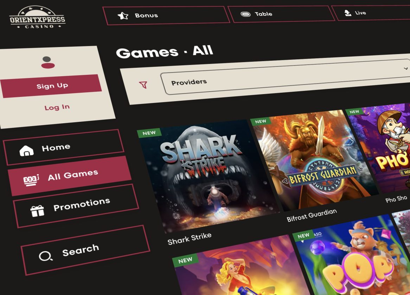Image resolution: width=410 pixels, height=295 pixels.
Task: Click the magnifying glass Search icon
Action: (x=45, y=256)
